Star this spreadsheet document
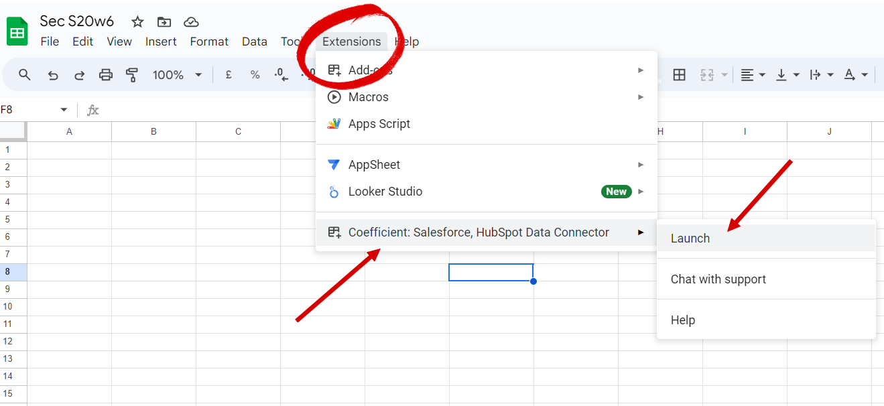 coord(137,22)
